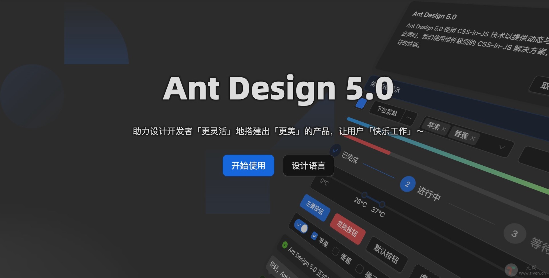Click the 已完成 step check icon
This screenshot has width=549, height=278.
pyautogui.click(x=335, y=150)
